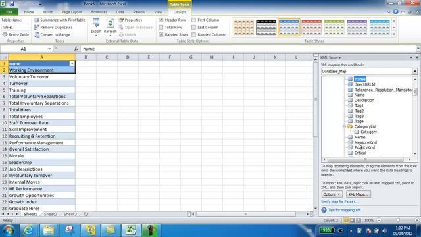The height and width of the screenshot is (237, 421).
Task: Toggle the Banded Rows checkbox
Action: coord(161,35)
